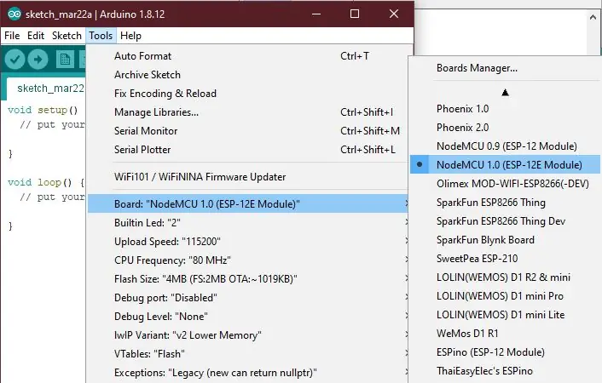The height and width of the screenshot is (383, 602).
Task: Choose Auto Format from Tools menu
Action: coord(248,56)
